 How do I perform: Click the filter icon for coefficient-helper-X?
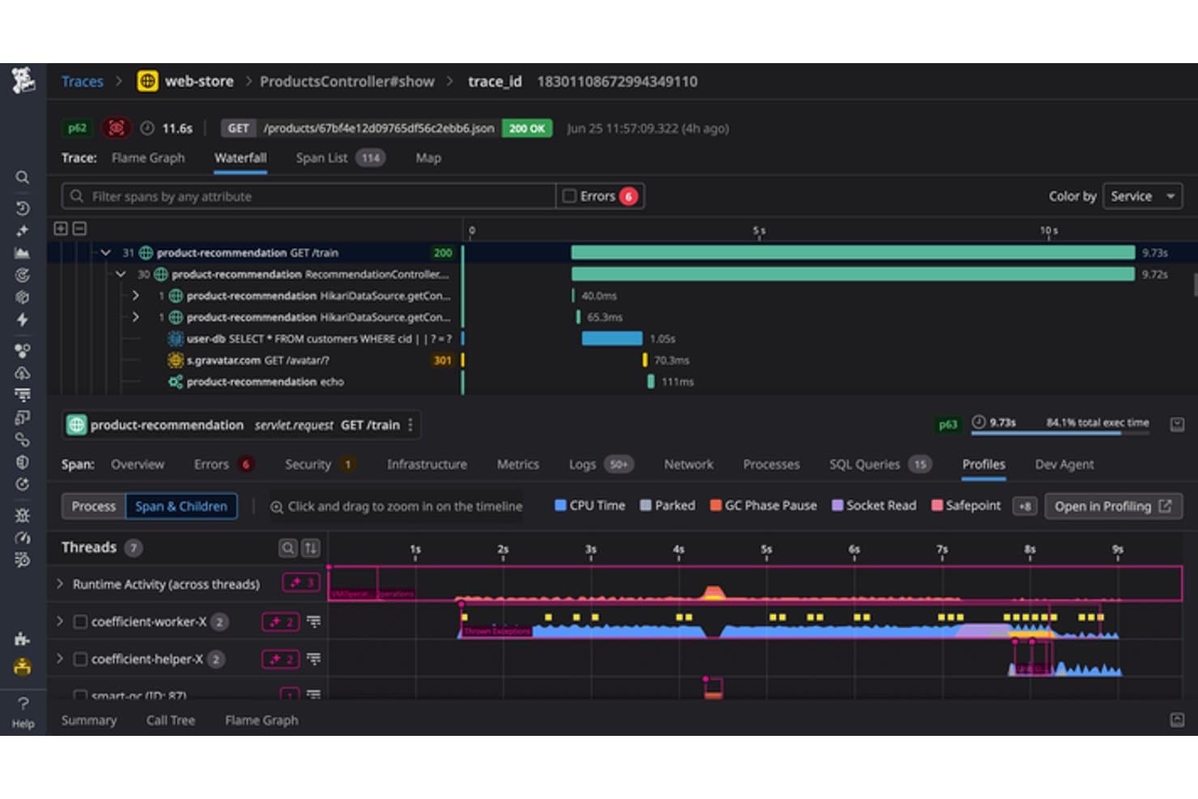(x=313, y=659)
